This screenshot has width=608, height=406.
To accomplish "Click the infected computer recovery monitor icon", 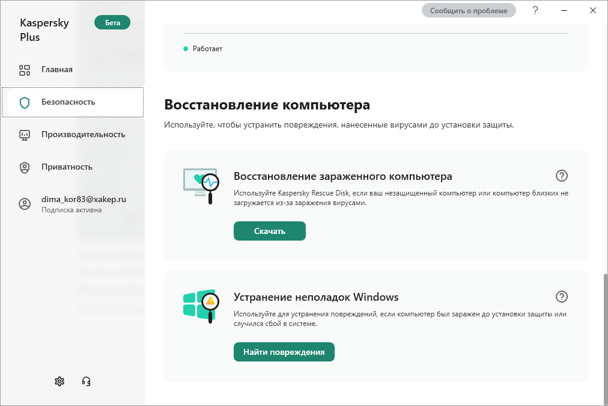I will (201, 186).
